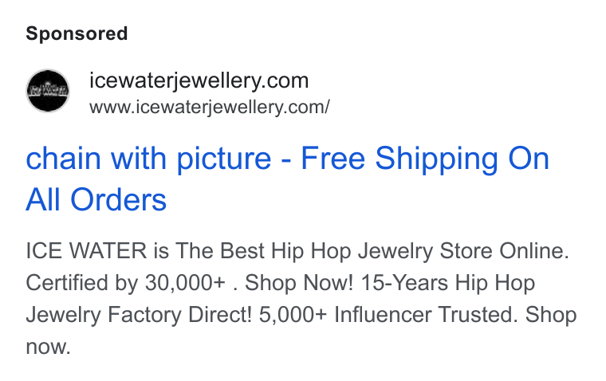Click the word "Orders" in the headline

118,200
